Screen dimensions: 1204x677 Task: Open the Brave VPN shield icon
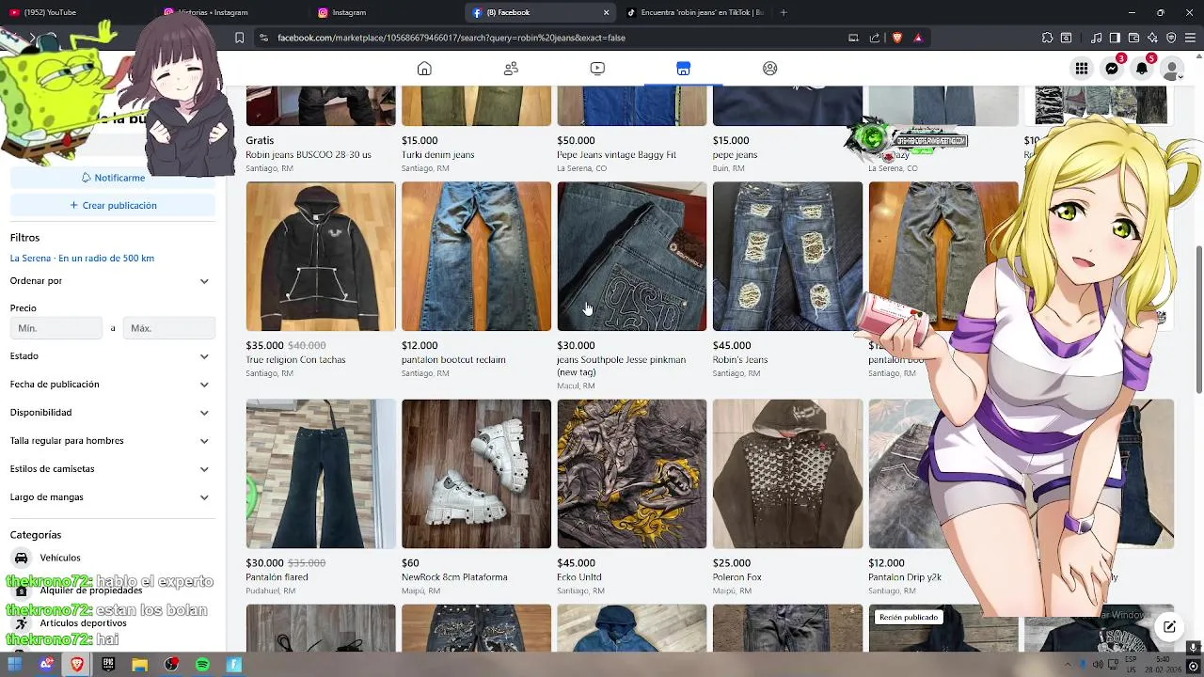(x=1171, y=38)
